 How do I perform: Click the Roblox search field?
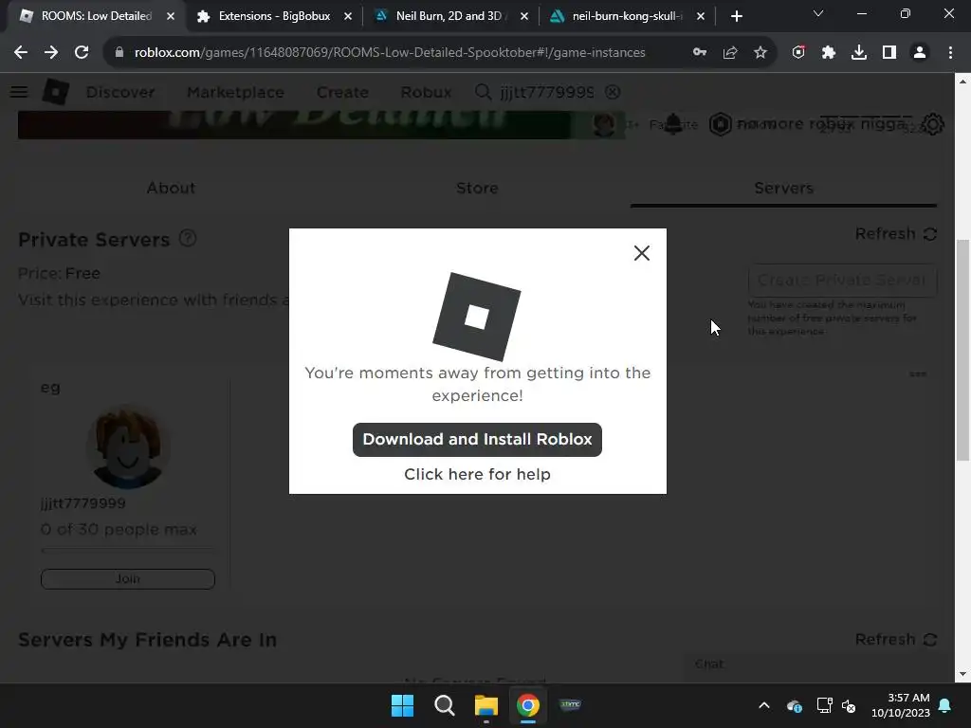point(547,92)
